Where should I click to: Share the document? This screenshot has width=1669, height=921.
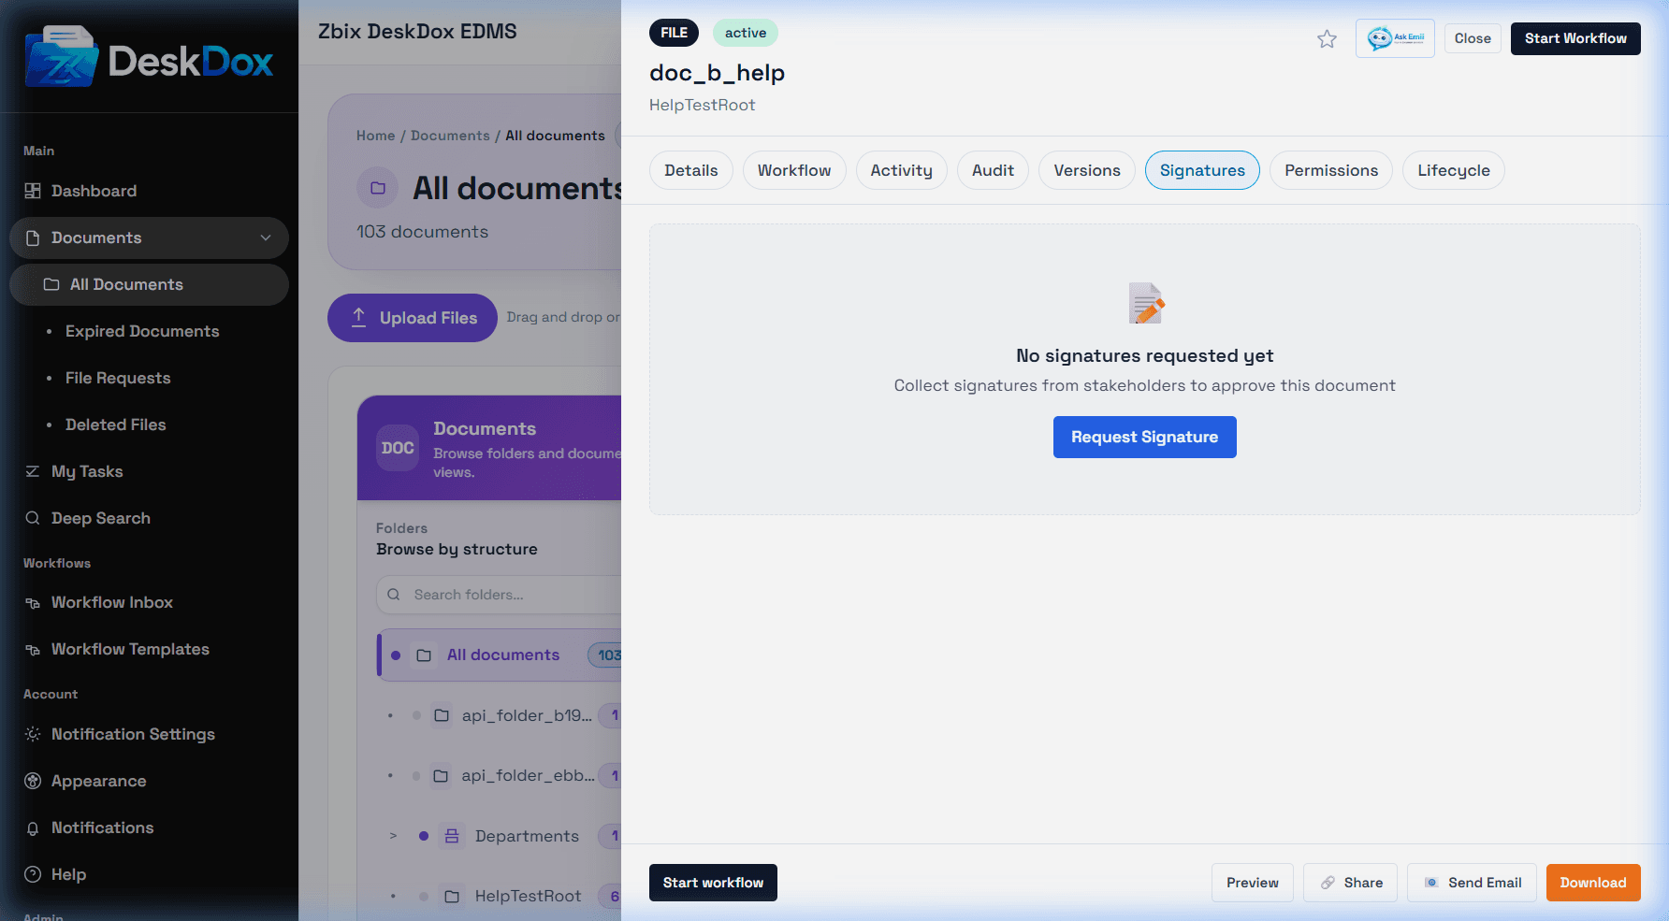coord(1351,883)
